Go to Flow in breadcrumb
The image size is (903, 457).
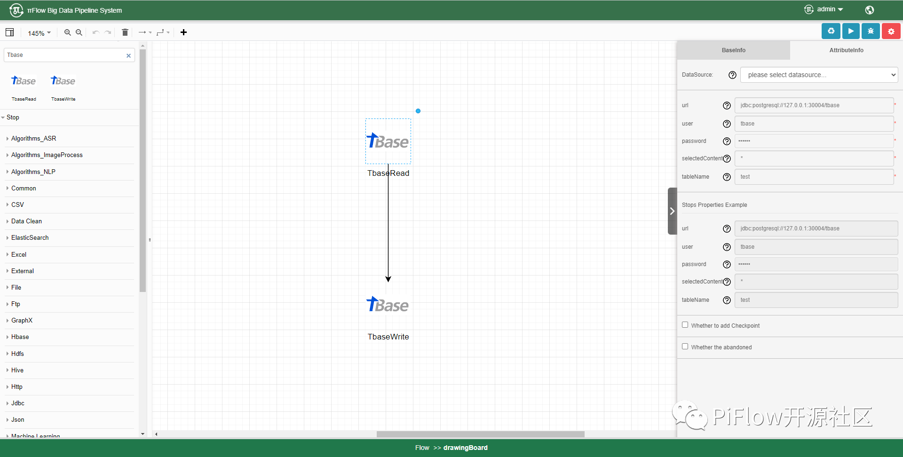[x=422, y=448]
